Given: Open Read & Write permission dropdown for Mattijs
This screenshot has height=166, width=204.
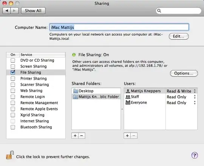Looking at the screenshot, I should pyautogui.click(x=181, y=91).
